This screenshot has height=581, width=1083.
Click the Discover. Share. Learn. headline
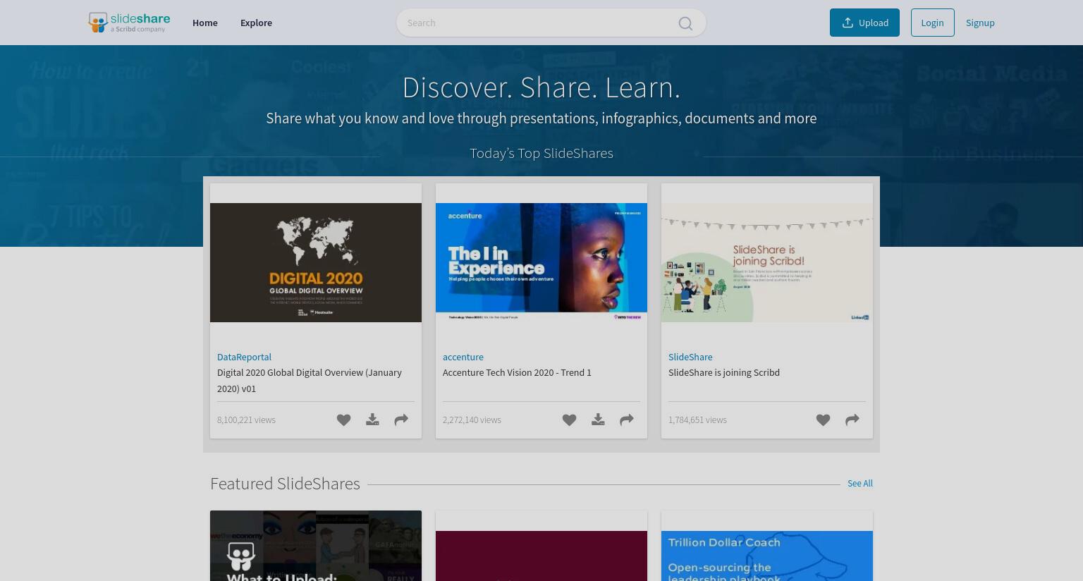point(541,87)
